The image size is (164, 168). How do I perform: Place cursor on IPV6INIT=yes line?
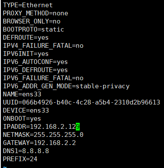[x=26, y=54]
